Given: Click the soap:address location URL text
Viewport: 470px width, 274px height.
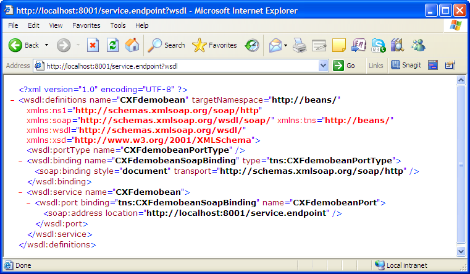Looking at the screenshot, I should pyautogui.click(x=236, y=213).
